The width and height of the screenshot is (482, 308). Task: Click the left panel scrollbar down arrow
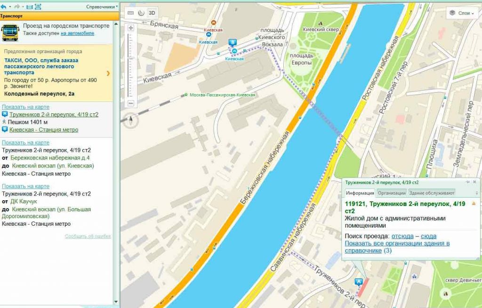[x=116, y=302]
